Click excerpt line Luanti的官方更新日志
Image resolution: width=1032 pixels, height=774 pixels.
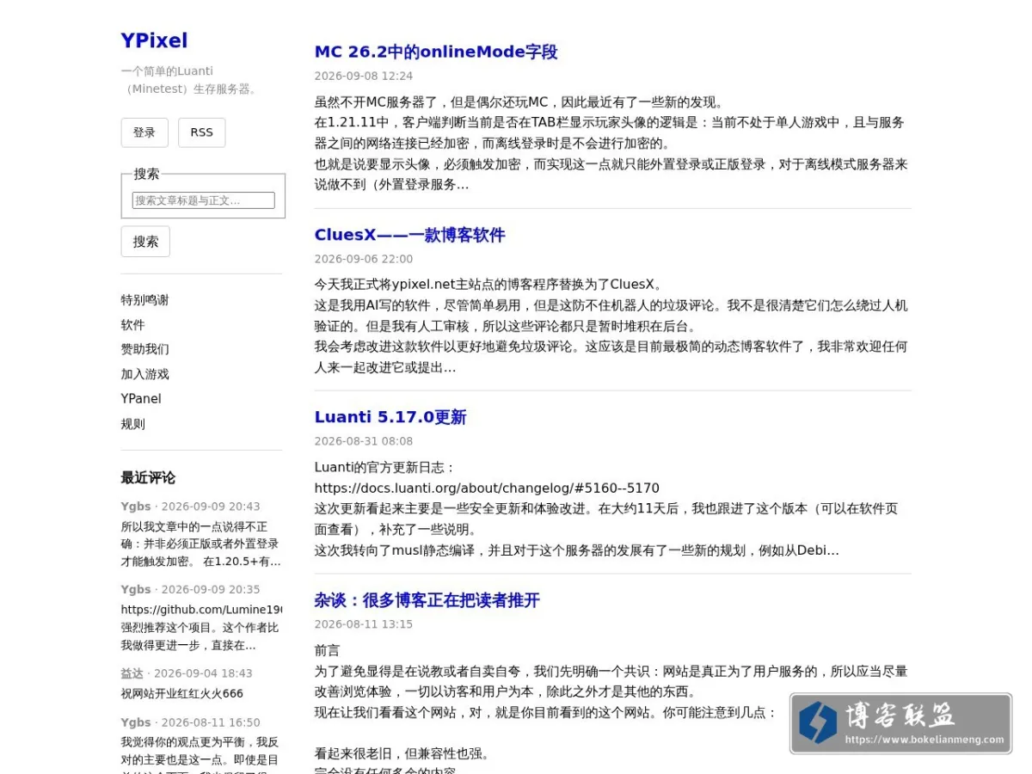[x=384, y=467]
